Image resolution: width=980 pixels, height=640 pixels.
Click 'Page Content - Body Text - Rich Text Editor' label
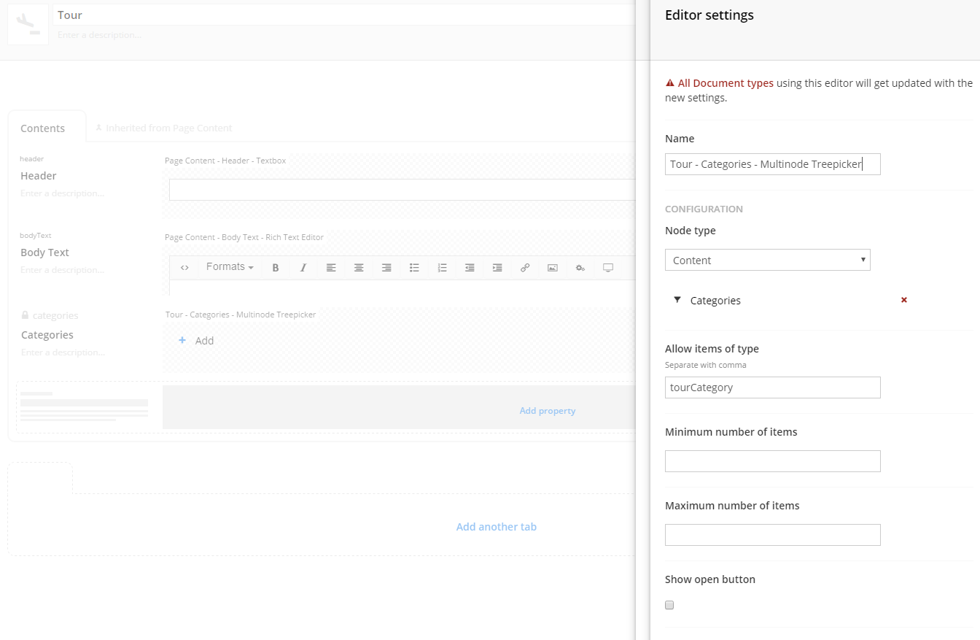point(244,237)
